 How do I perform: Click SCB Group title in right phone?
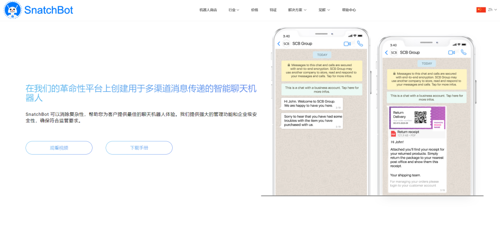pyautogui.click(x=410, y=53)
